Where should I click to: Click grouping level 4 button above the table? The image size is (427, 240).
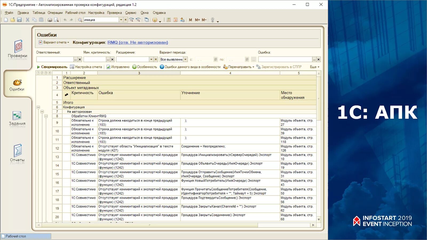50,73
